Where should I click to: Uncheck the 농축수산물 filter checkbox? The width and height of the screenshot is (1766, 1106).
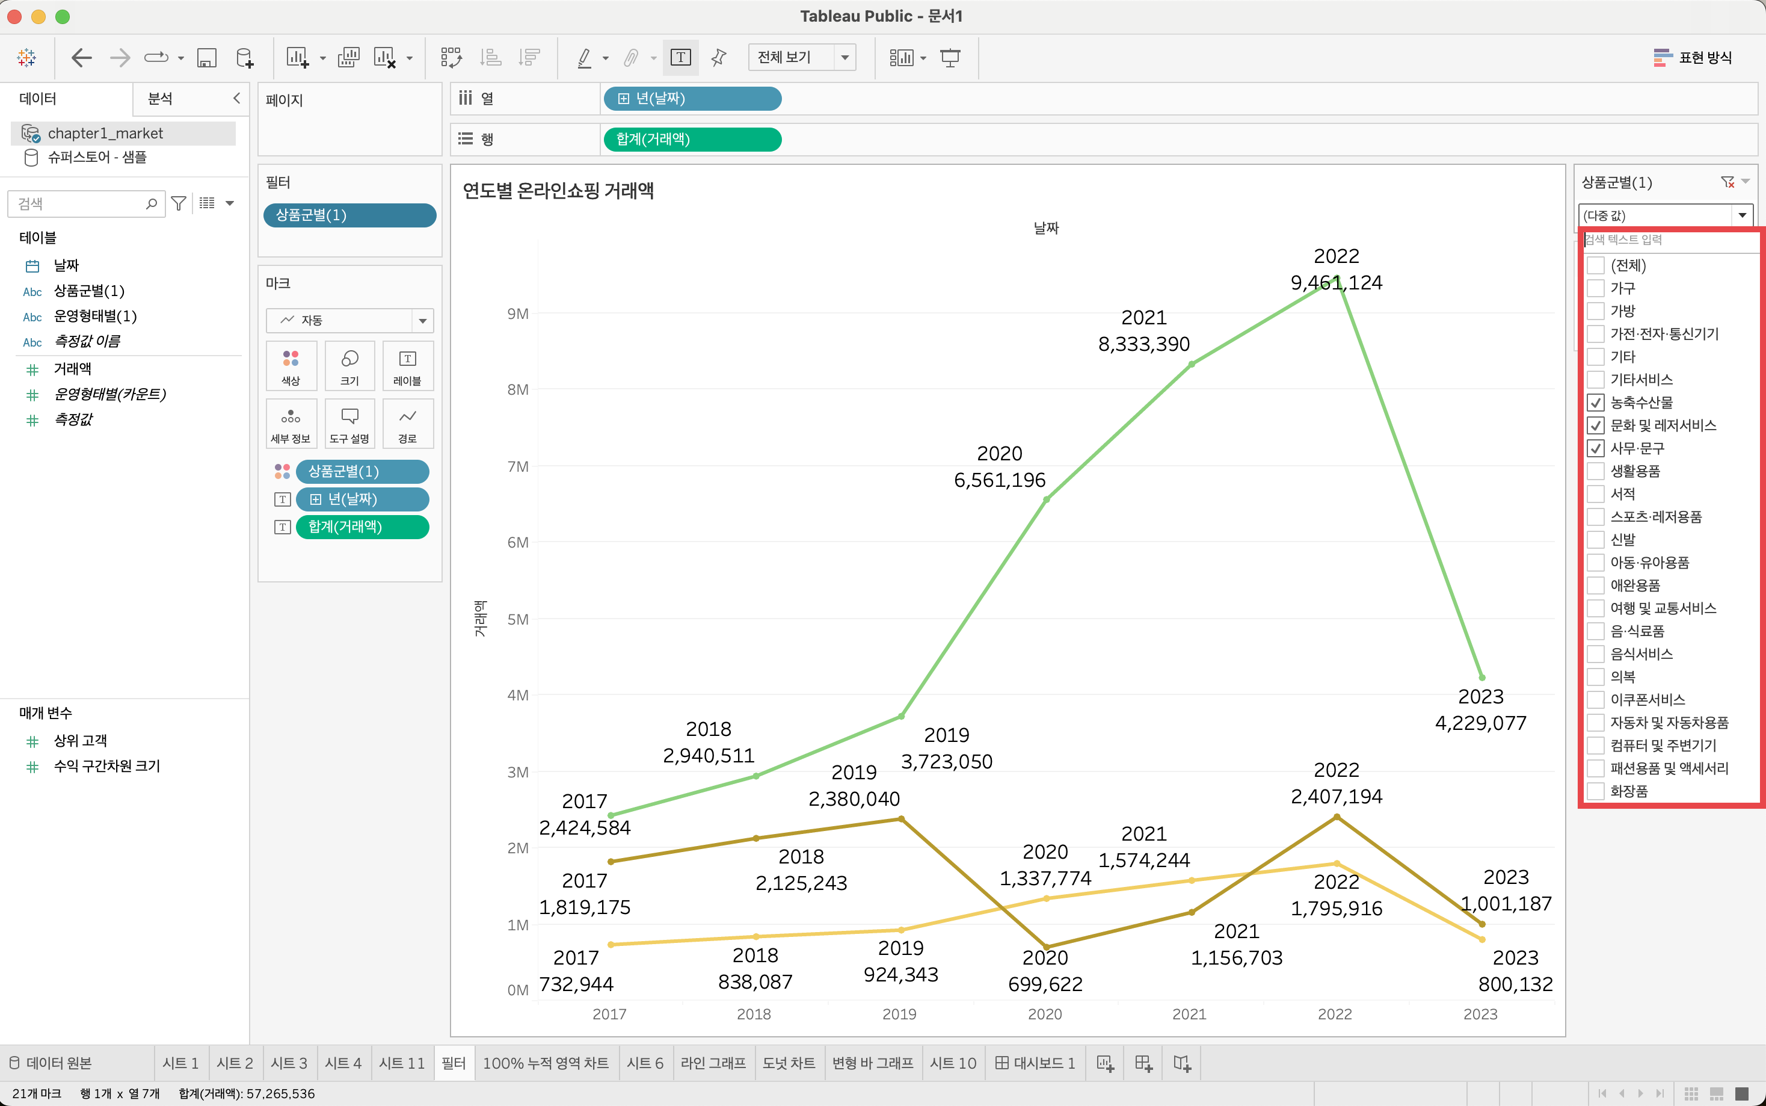tap(1596, 403)
